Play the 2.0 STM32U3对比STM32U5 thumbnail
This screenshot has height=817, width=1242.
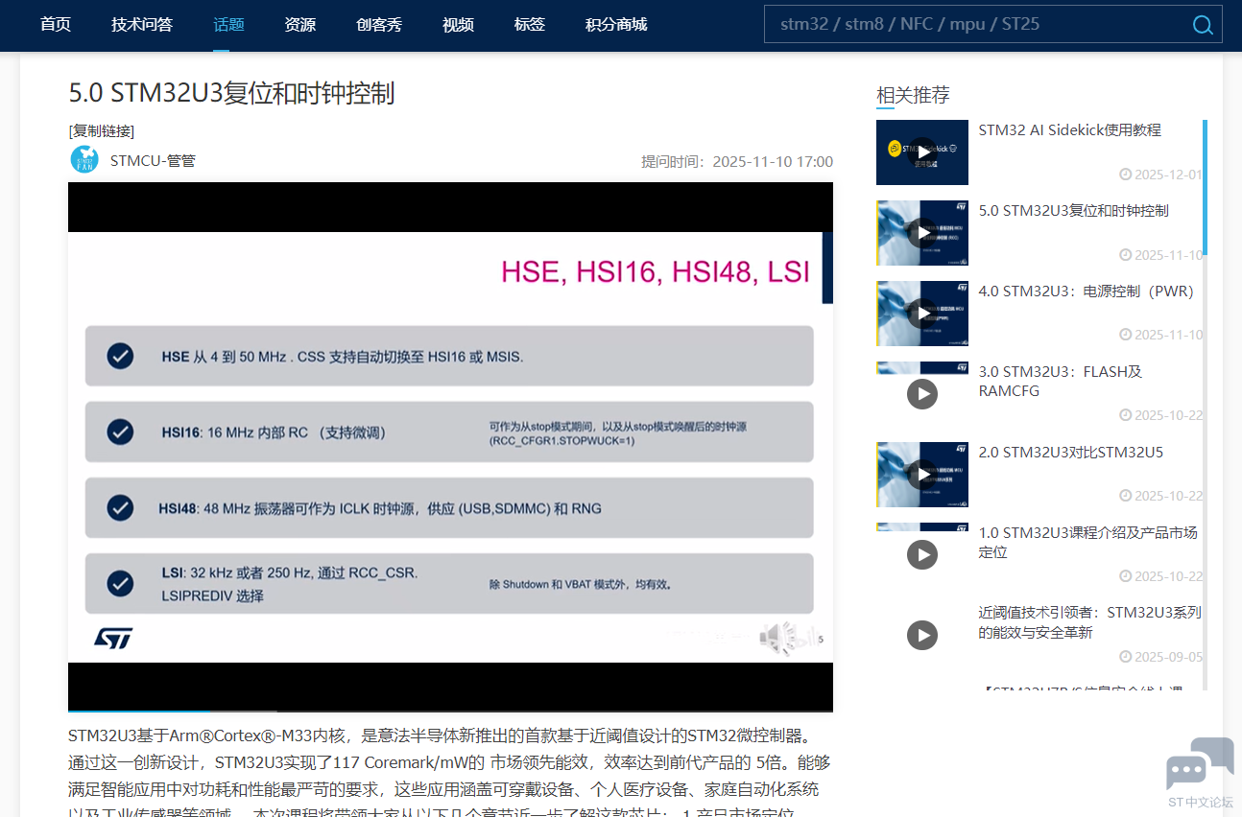pyautogui.click(x=921, y=475)
